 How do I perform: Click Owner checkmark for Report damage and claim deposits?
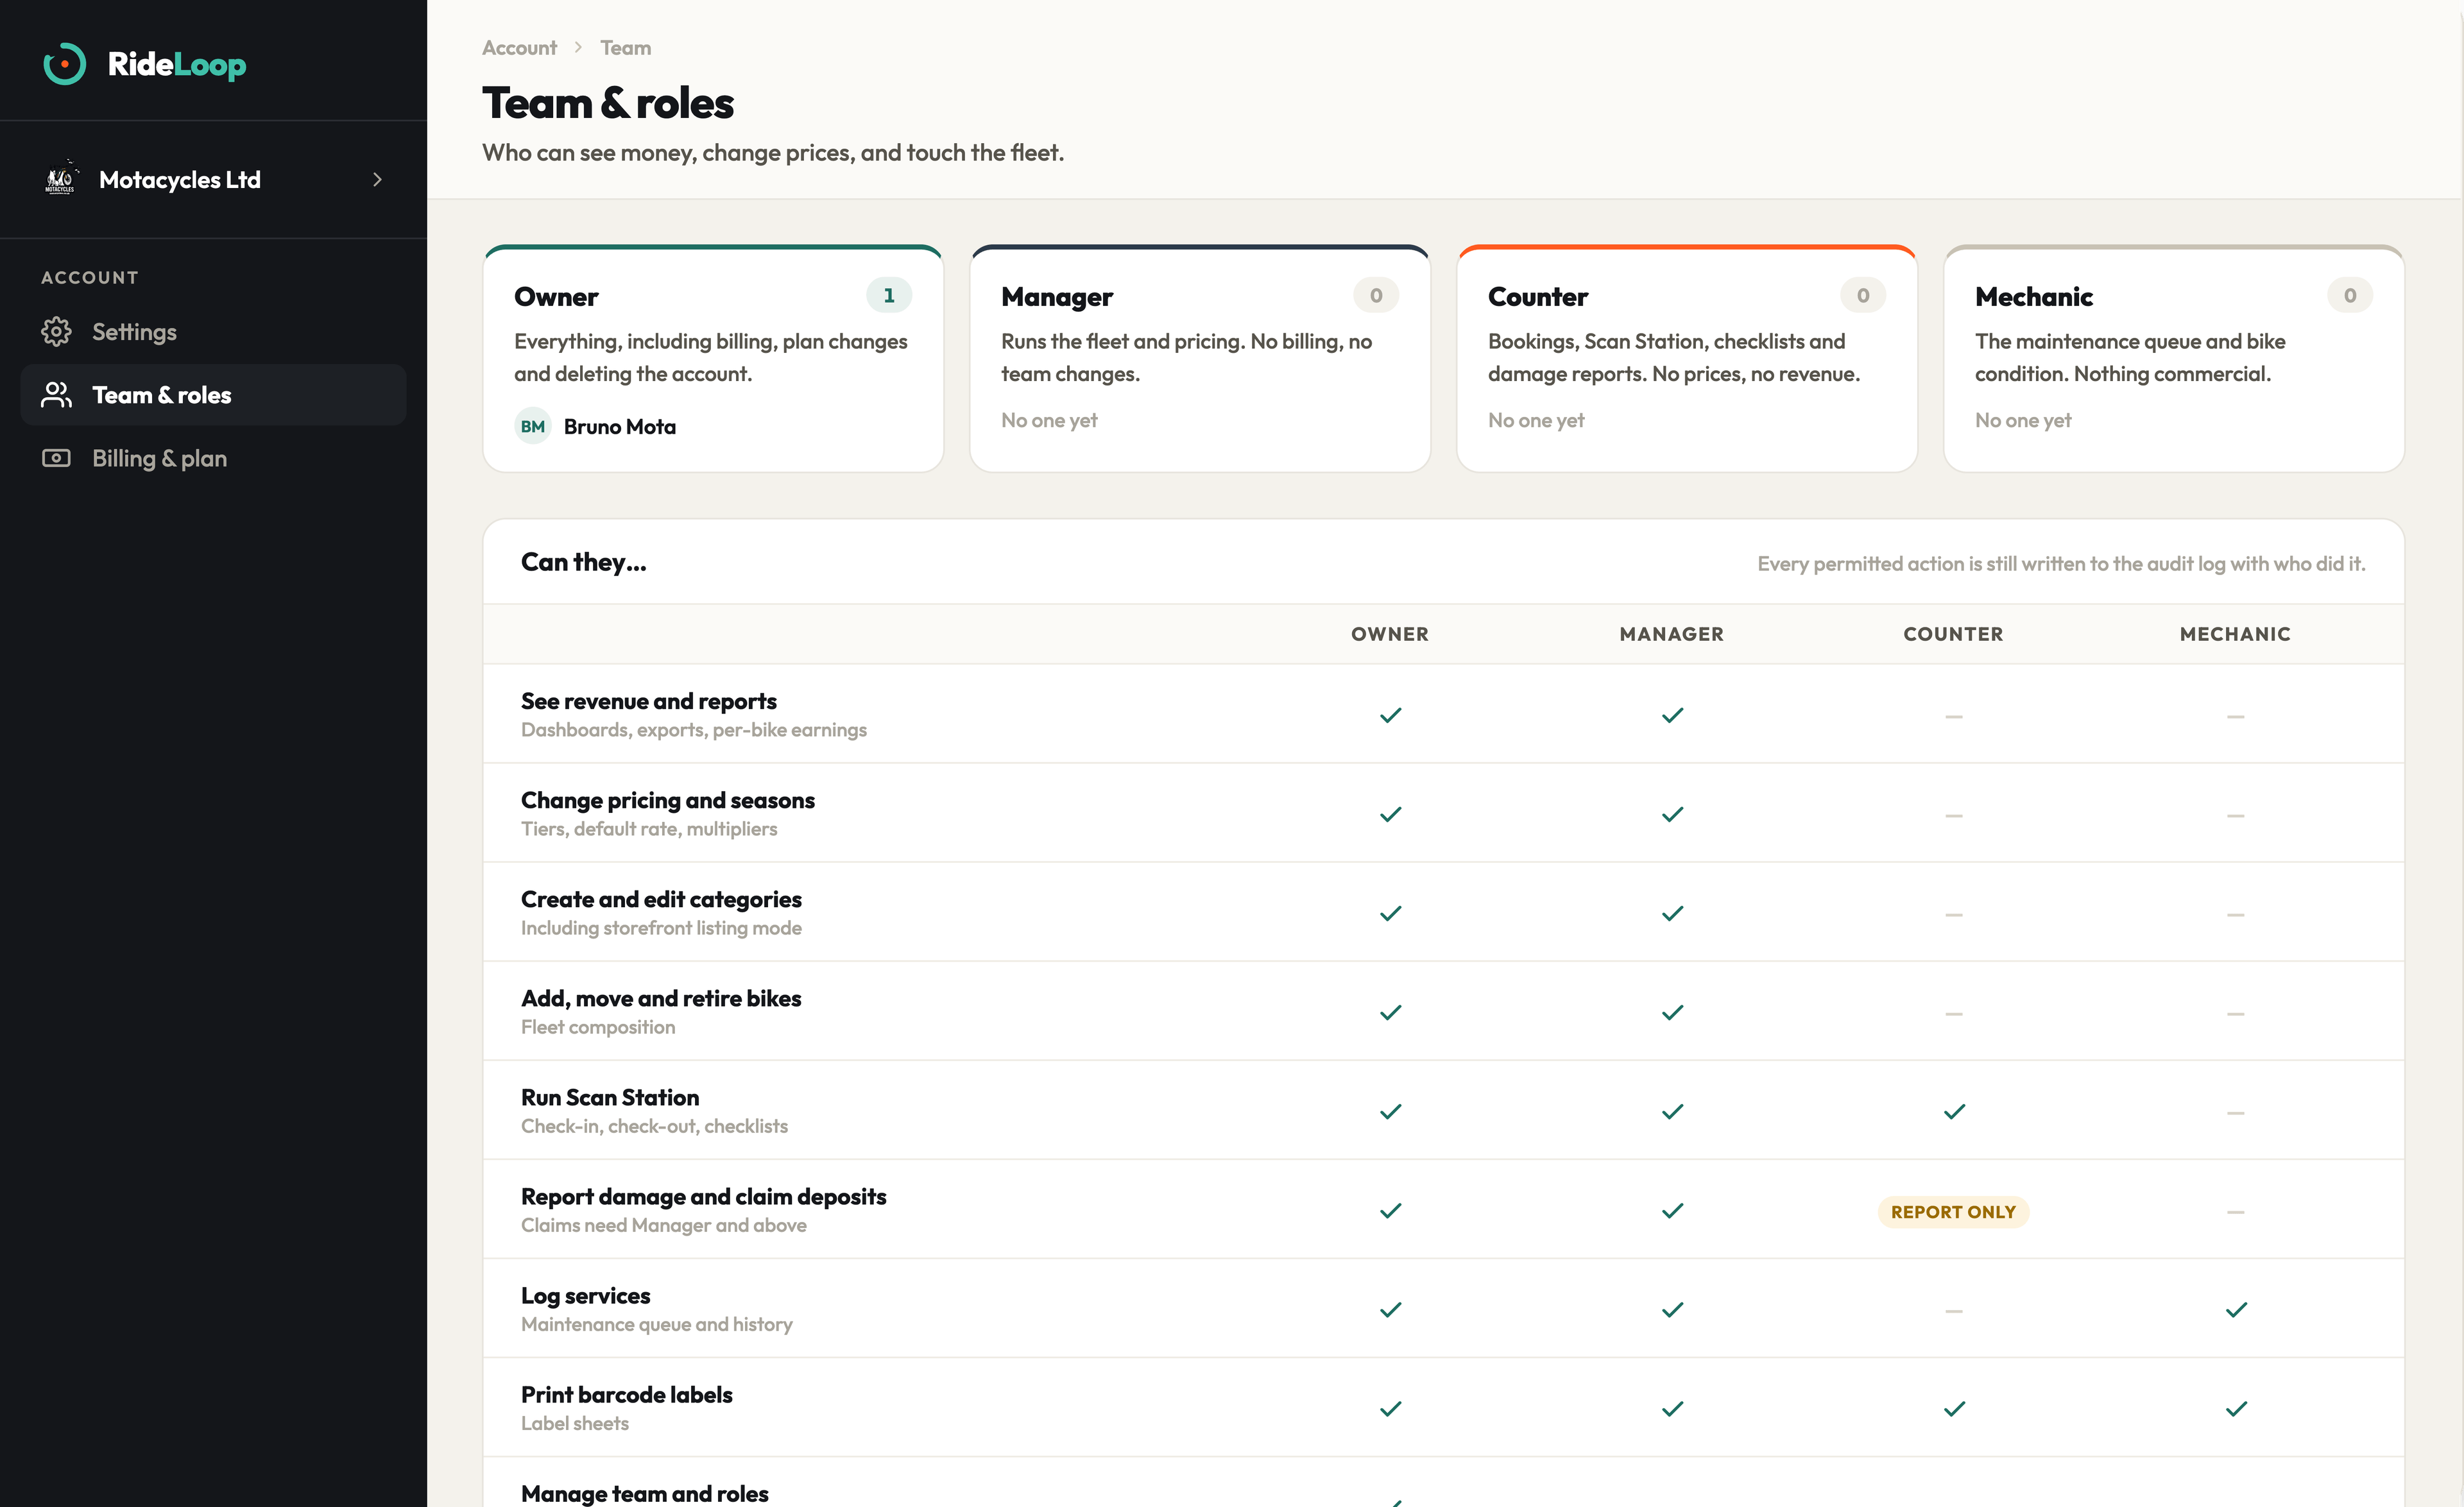pyautogui.click(x=1391, y=1210)
